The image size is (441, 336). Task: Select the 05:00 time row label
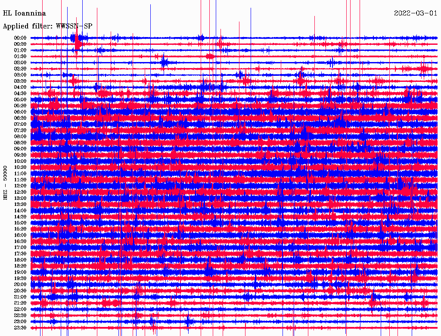(20, 100)
